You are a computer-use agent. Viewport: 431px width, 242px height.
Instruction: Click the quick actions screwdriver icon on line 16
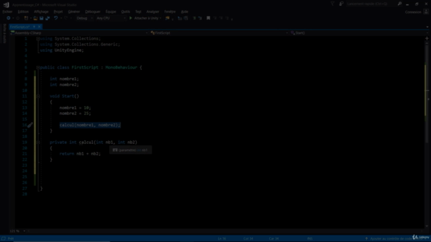pos(30,125)
